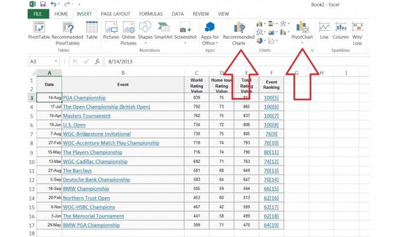
Task: Open the FILE tab
Action: tap(38, 14)
